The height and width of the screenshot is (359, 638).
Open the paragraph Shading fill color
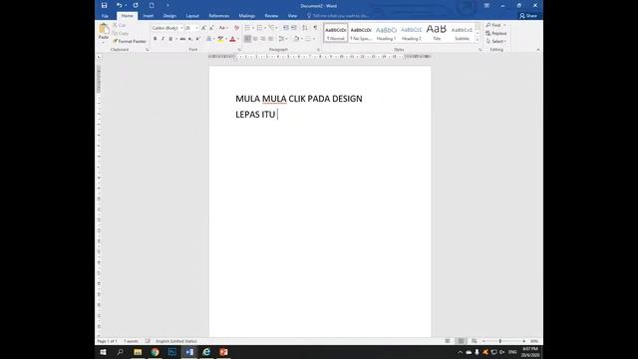click(296, 39)
